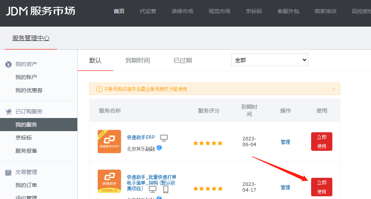Open 客服外包 in the top navigation

(x=288, y=11)
